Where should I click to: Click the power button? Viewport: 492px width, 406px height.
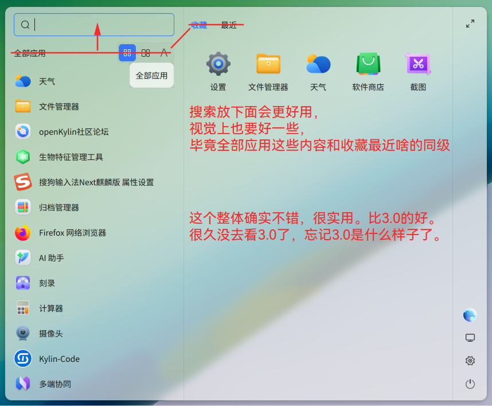pos(470,384)
